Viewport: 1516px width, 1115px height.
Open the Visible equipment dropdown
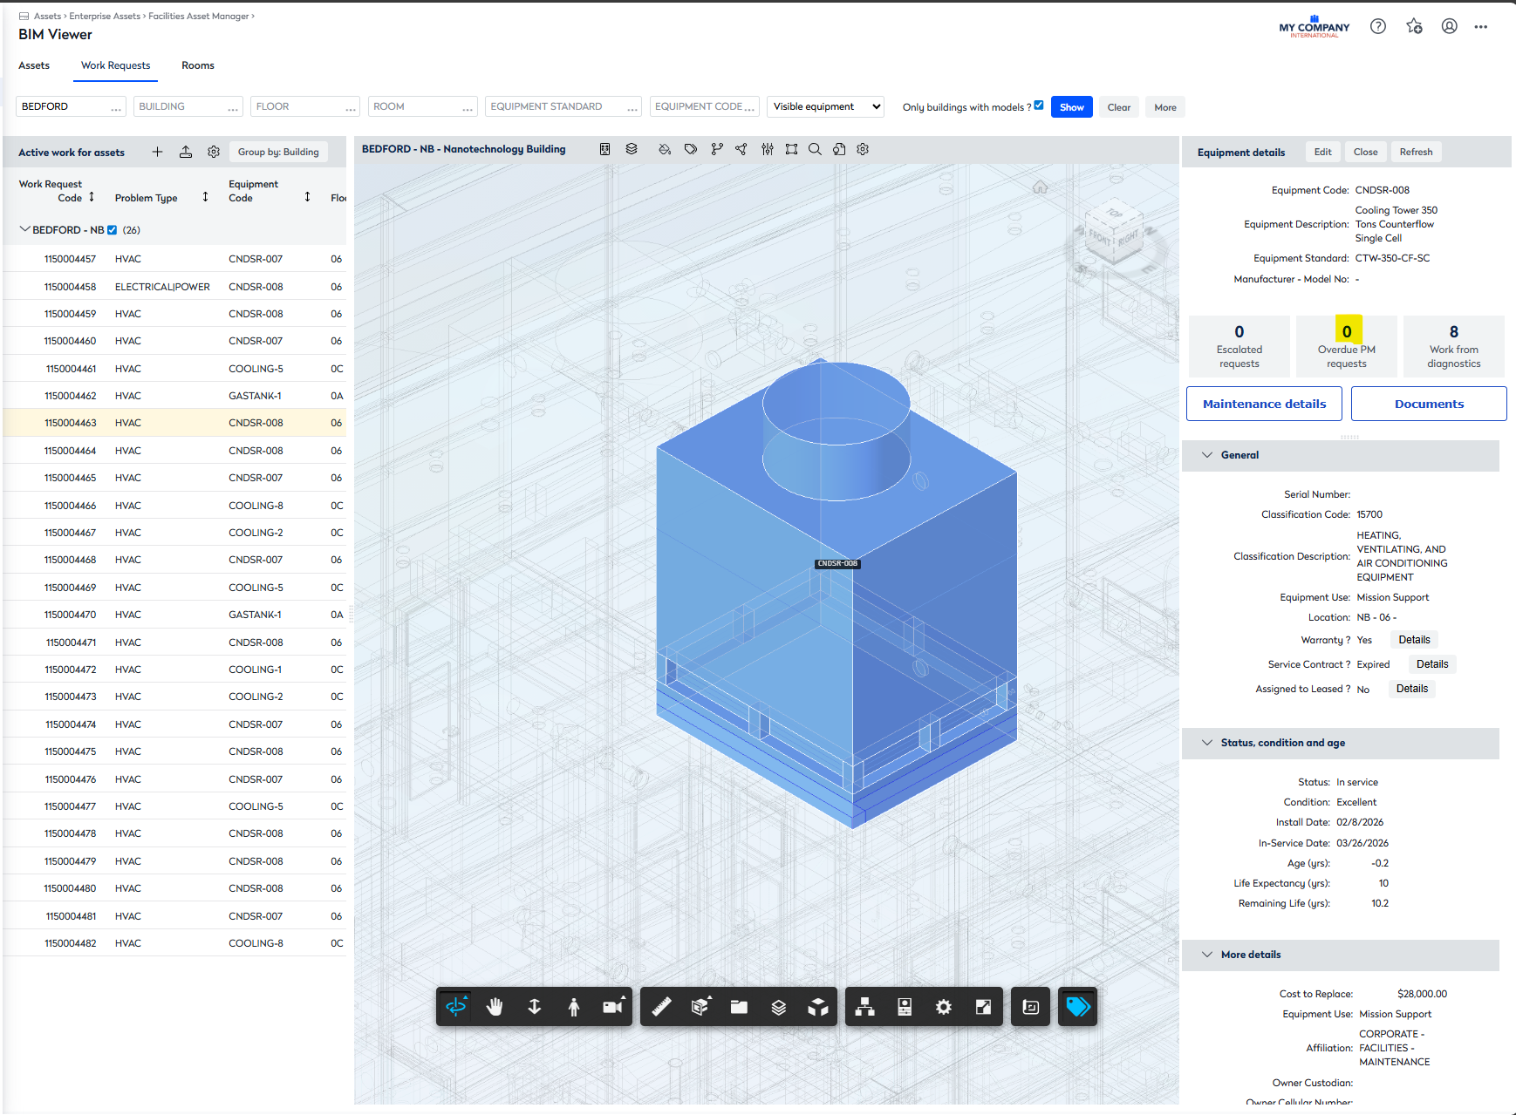click(x=825, y=106)
